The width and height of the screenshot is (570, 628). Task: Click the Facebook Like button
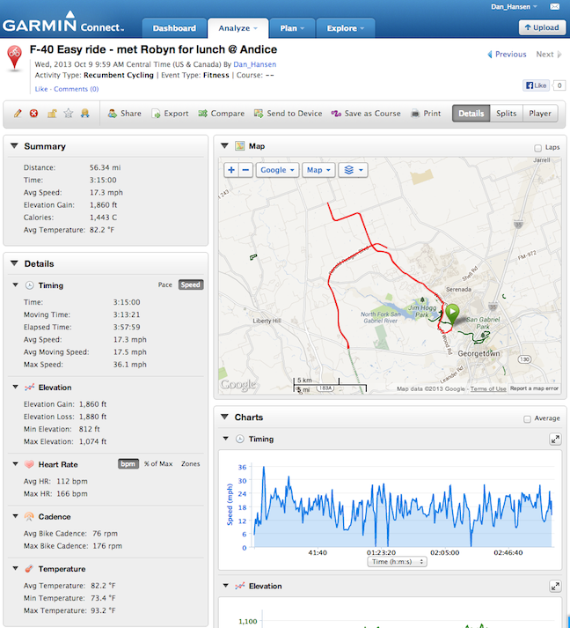536,85
